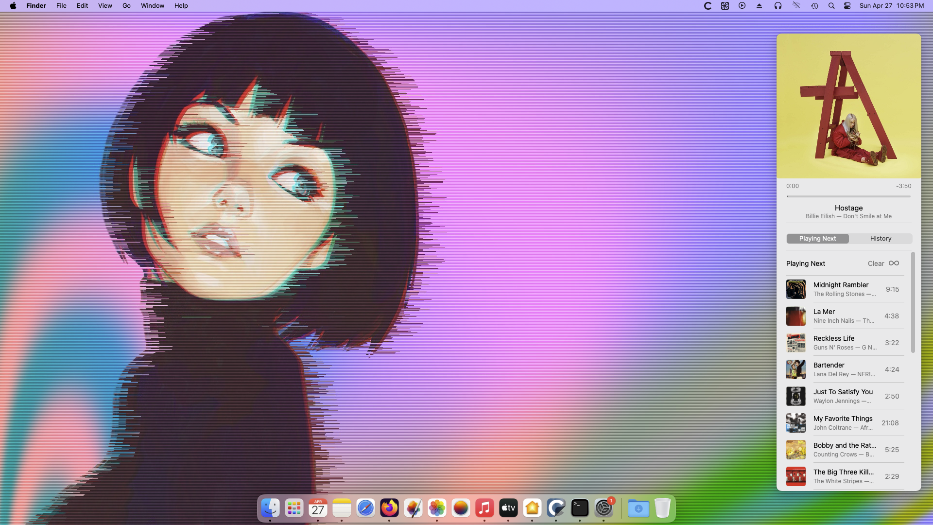Open Pixelmator Pro from the Dock
This screenshot has height=525, width=933.
(x=413, y=508)
